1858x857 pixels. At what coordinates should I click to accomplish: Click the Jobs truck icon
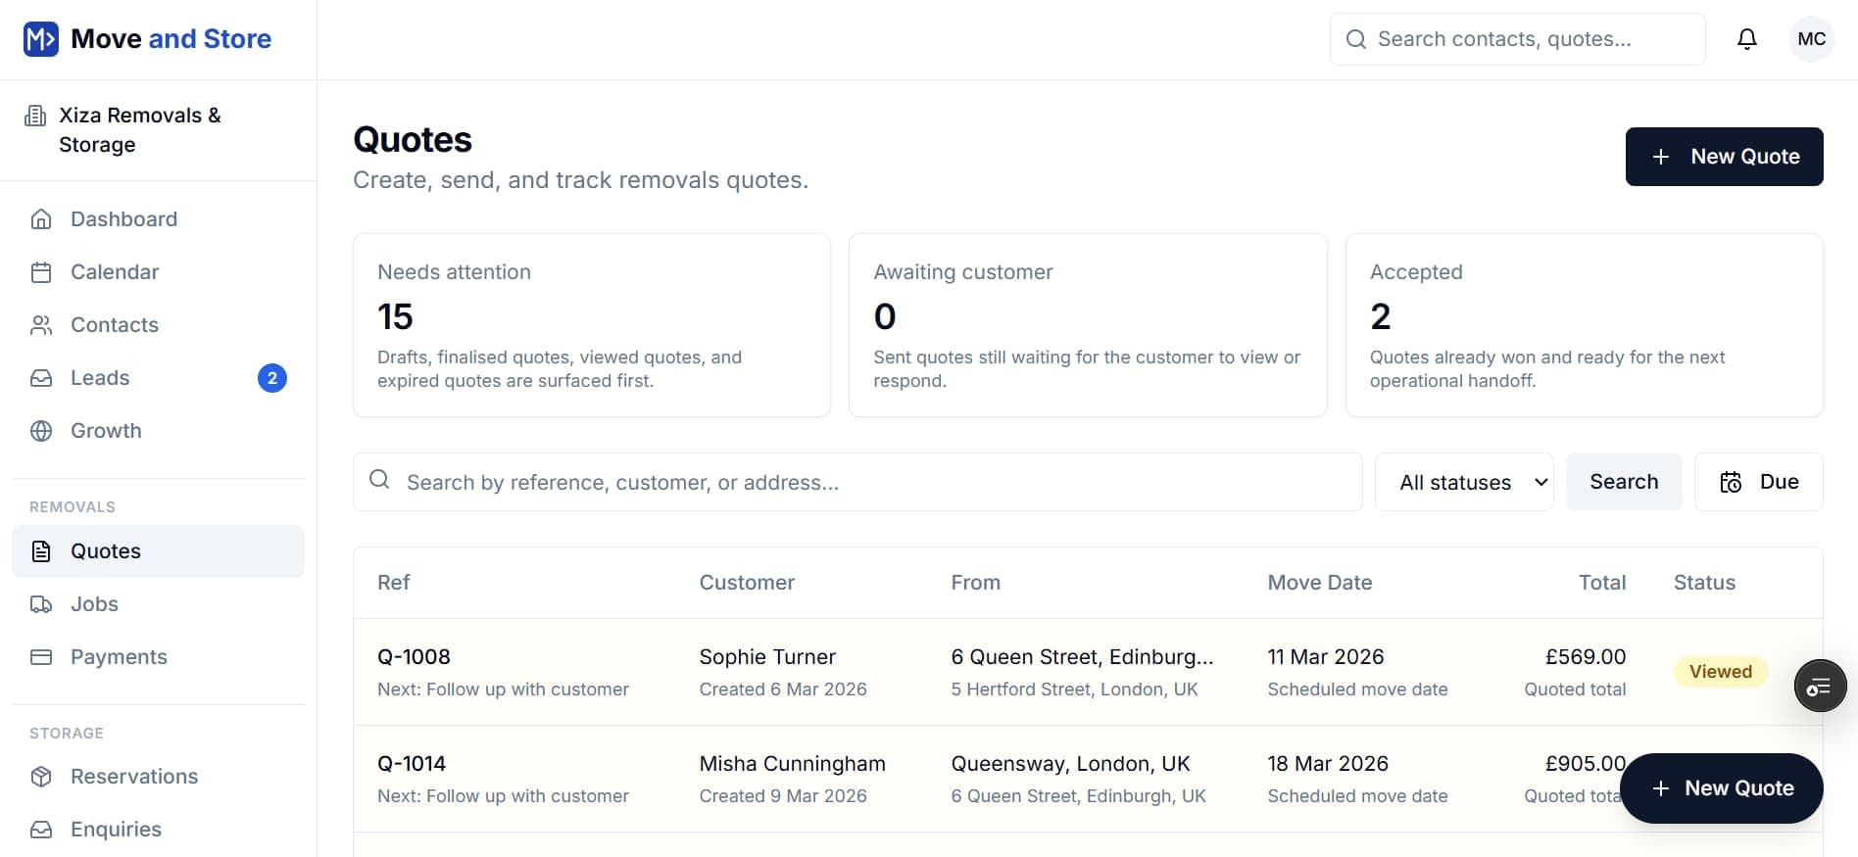(41, 604)
